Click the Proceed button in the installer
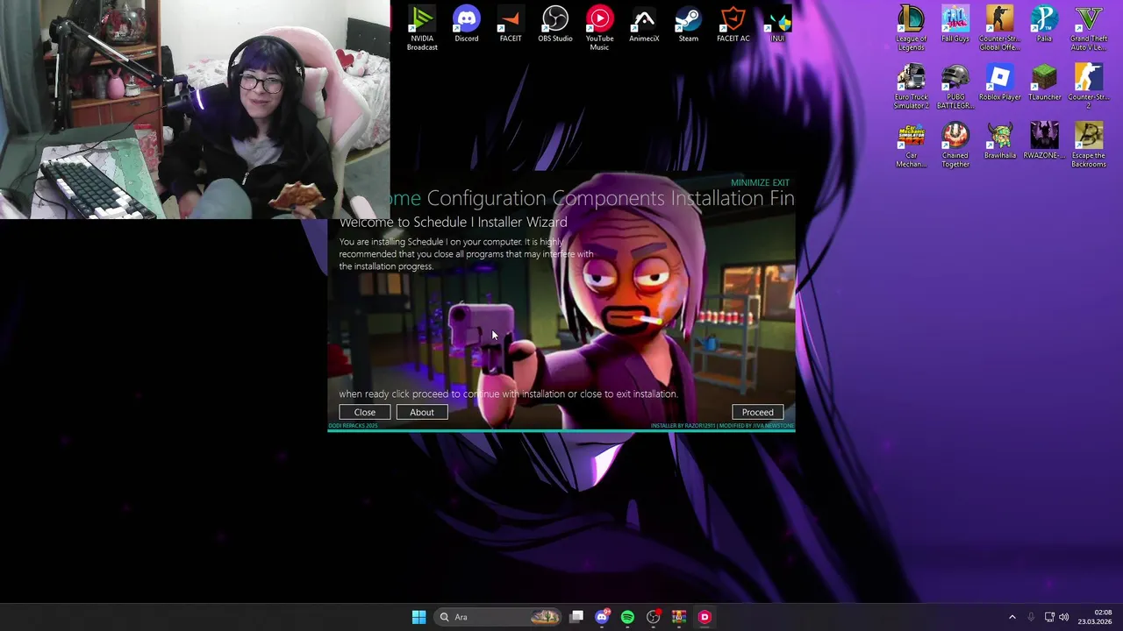This screenshot has height=631, width=1123. (757, 412)
